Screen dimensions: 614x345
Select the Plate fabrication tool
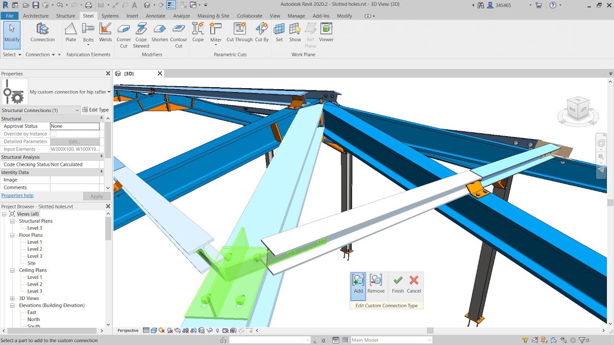click(71, 33)
